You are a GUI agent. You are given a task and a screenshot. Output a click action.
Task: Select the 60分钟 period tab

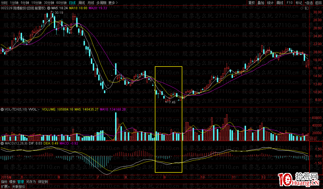(x=62, y=3)
